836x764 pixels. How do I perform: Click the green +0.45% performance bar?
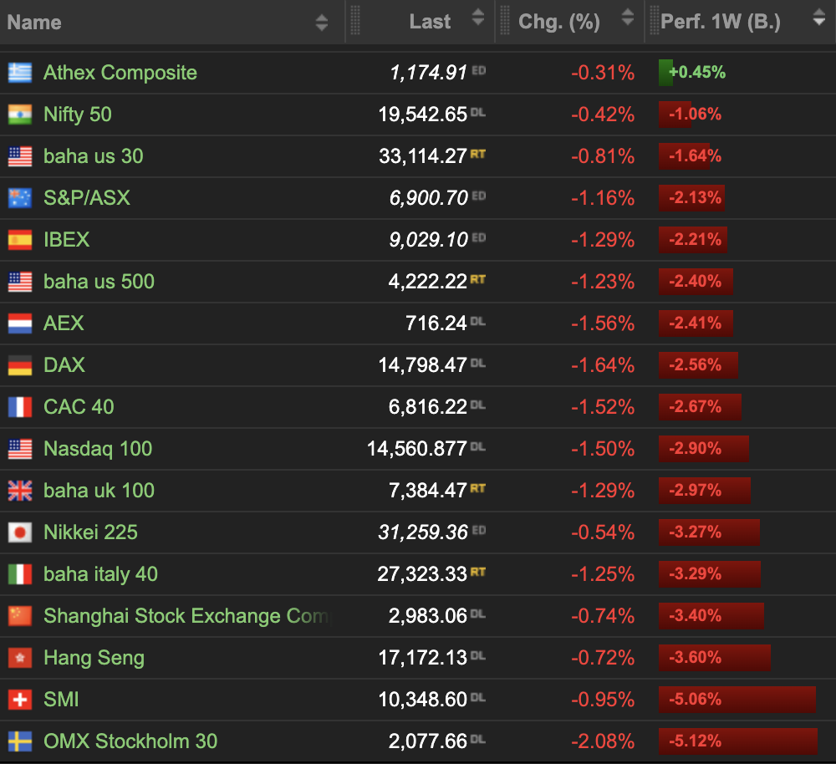coord(666,73)
